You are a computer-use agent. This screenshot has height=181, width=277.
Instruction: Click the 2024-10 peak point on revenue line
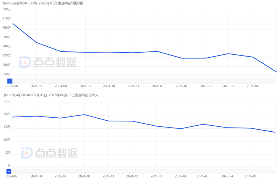(x=84, y=114)
